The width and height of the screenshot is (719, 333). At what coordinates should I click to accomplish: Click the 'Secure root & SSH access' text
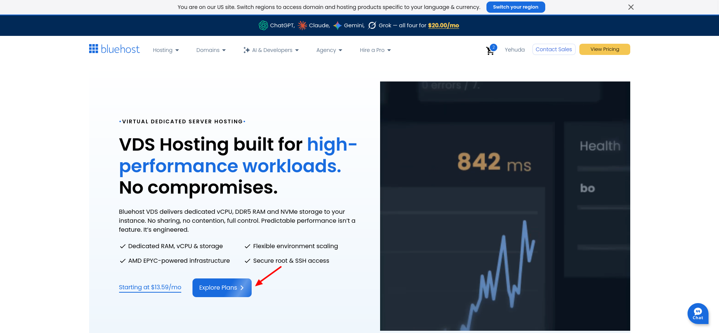pyautogui.click(x=291, y=261)
